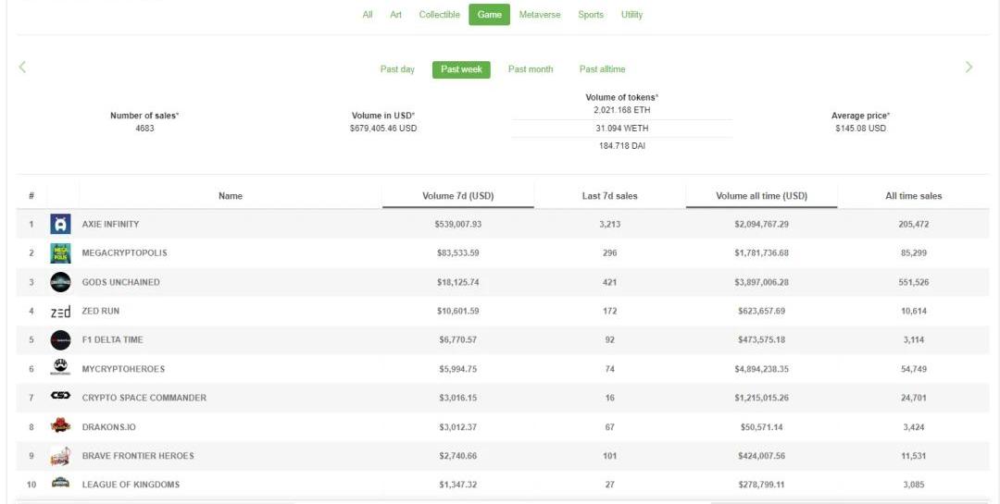The image size is (1000, 504).
Task: Open the AXIE INFINITY project
Action: point(110,225)
